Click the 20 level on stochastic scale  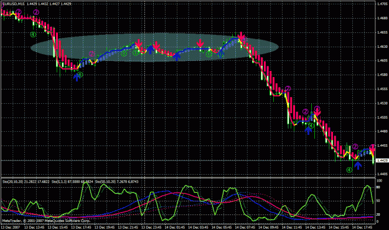click(x=378, y=214)
